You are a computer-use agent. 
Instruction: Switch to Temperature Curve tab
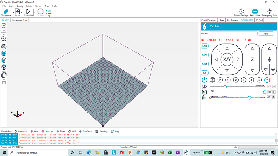[x=19, y=20]
